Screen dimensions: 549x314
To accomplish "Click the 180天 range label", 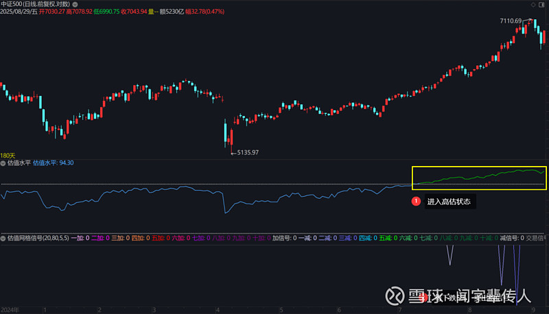I will click(x=8, y=156).
